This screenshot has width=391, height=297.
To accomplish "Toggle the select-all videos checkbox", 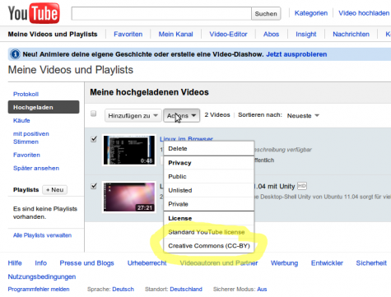I will tap(94, 114).
